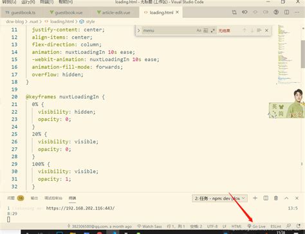Select the Terminal (终端) panel tab
Screen dimensions: 305x234
72,198
